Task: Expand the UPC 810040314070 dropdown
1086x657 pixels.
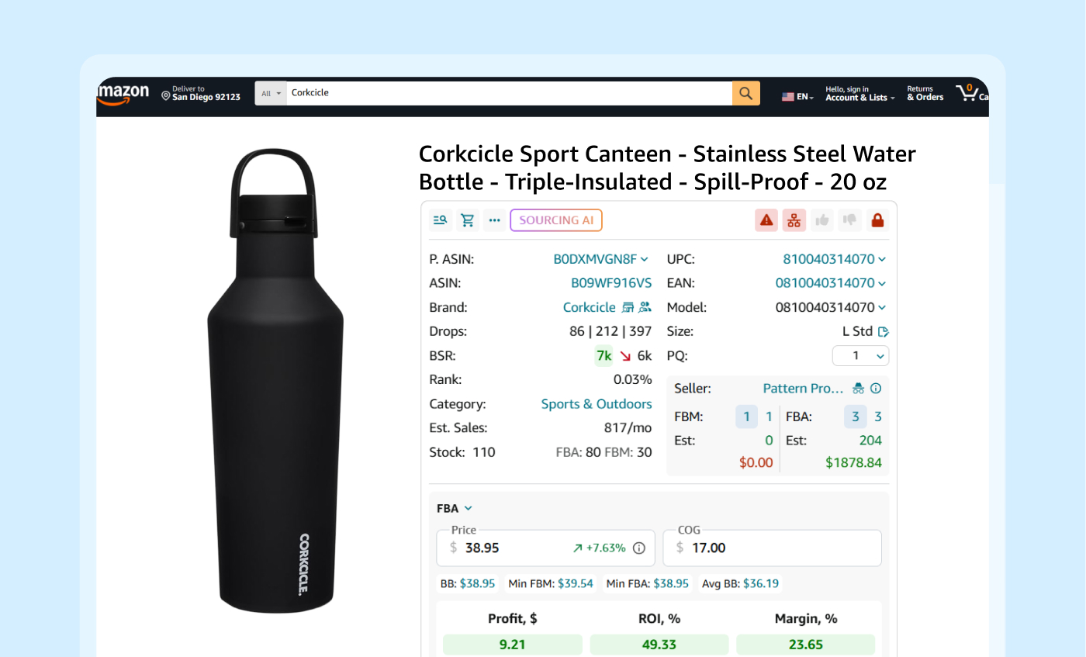Action: [x=882, y=259]
